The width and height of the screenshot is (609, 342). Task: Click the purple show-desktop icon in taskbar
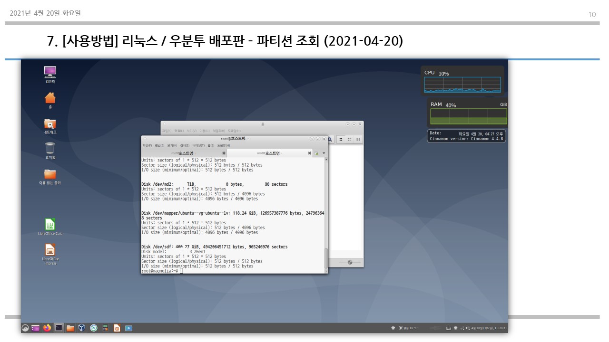click(35, 328)
